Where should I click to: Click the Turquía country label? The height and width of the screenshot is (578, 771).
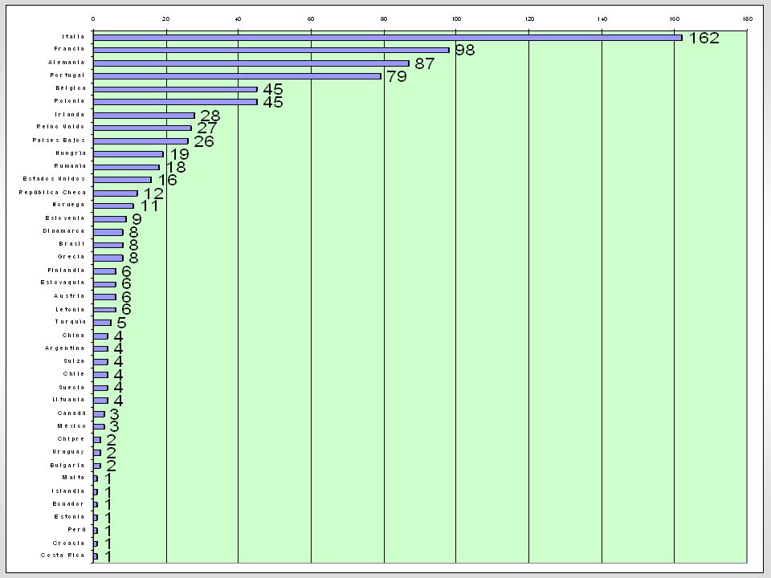(71, 322)
